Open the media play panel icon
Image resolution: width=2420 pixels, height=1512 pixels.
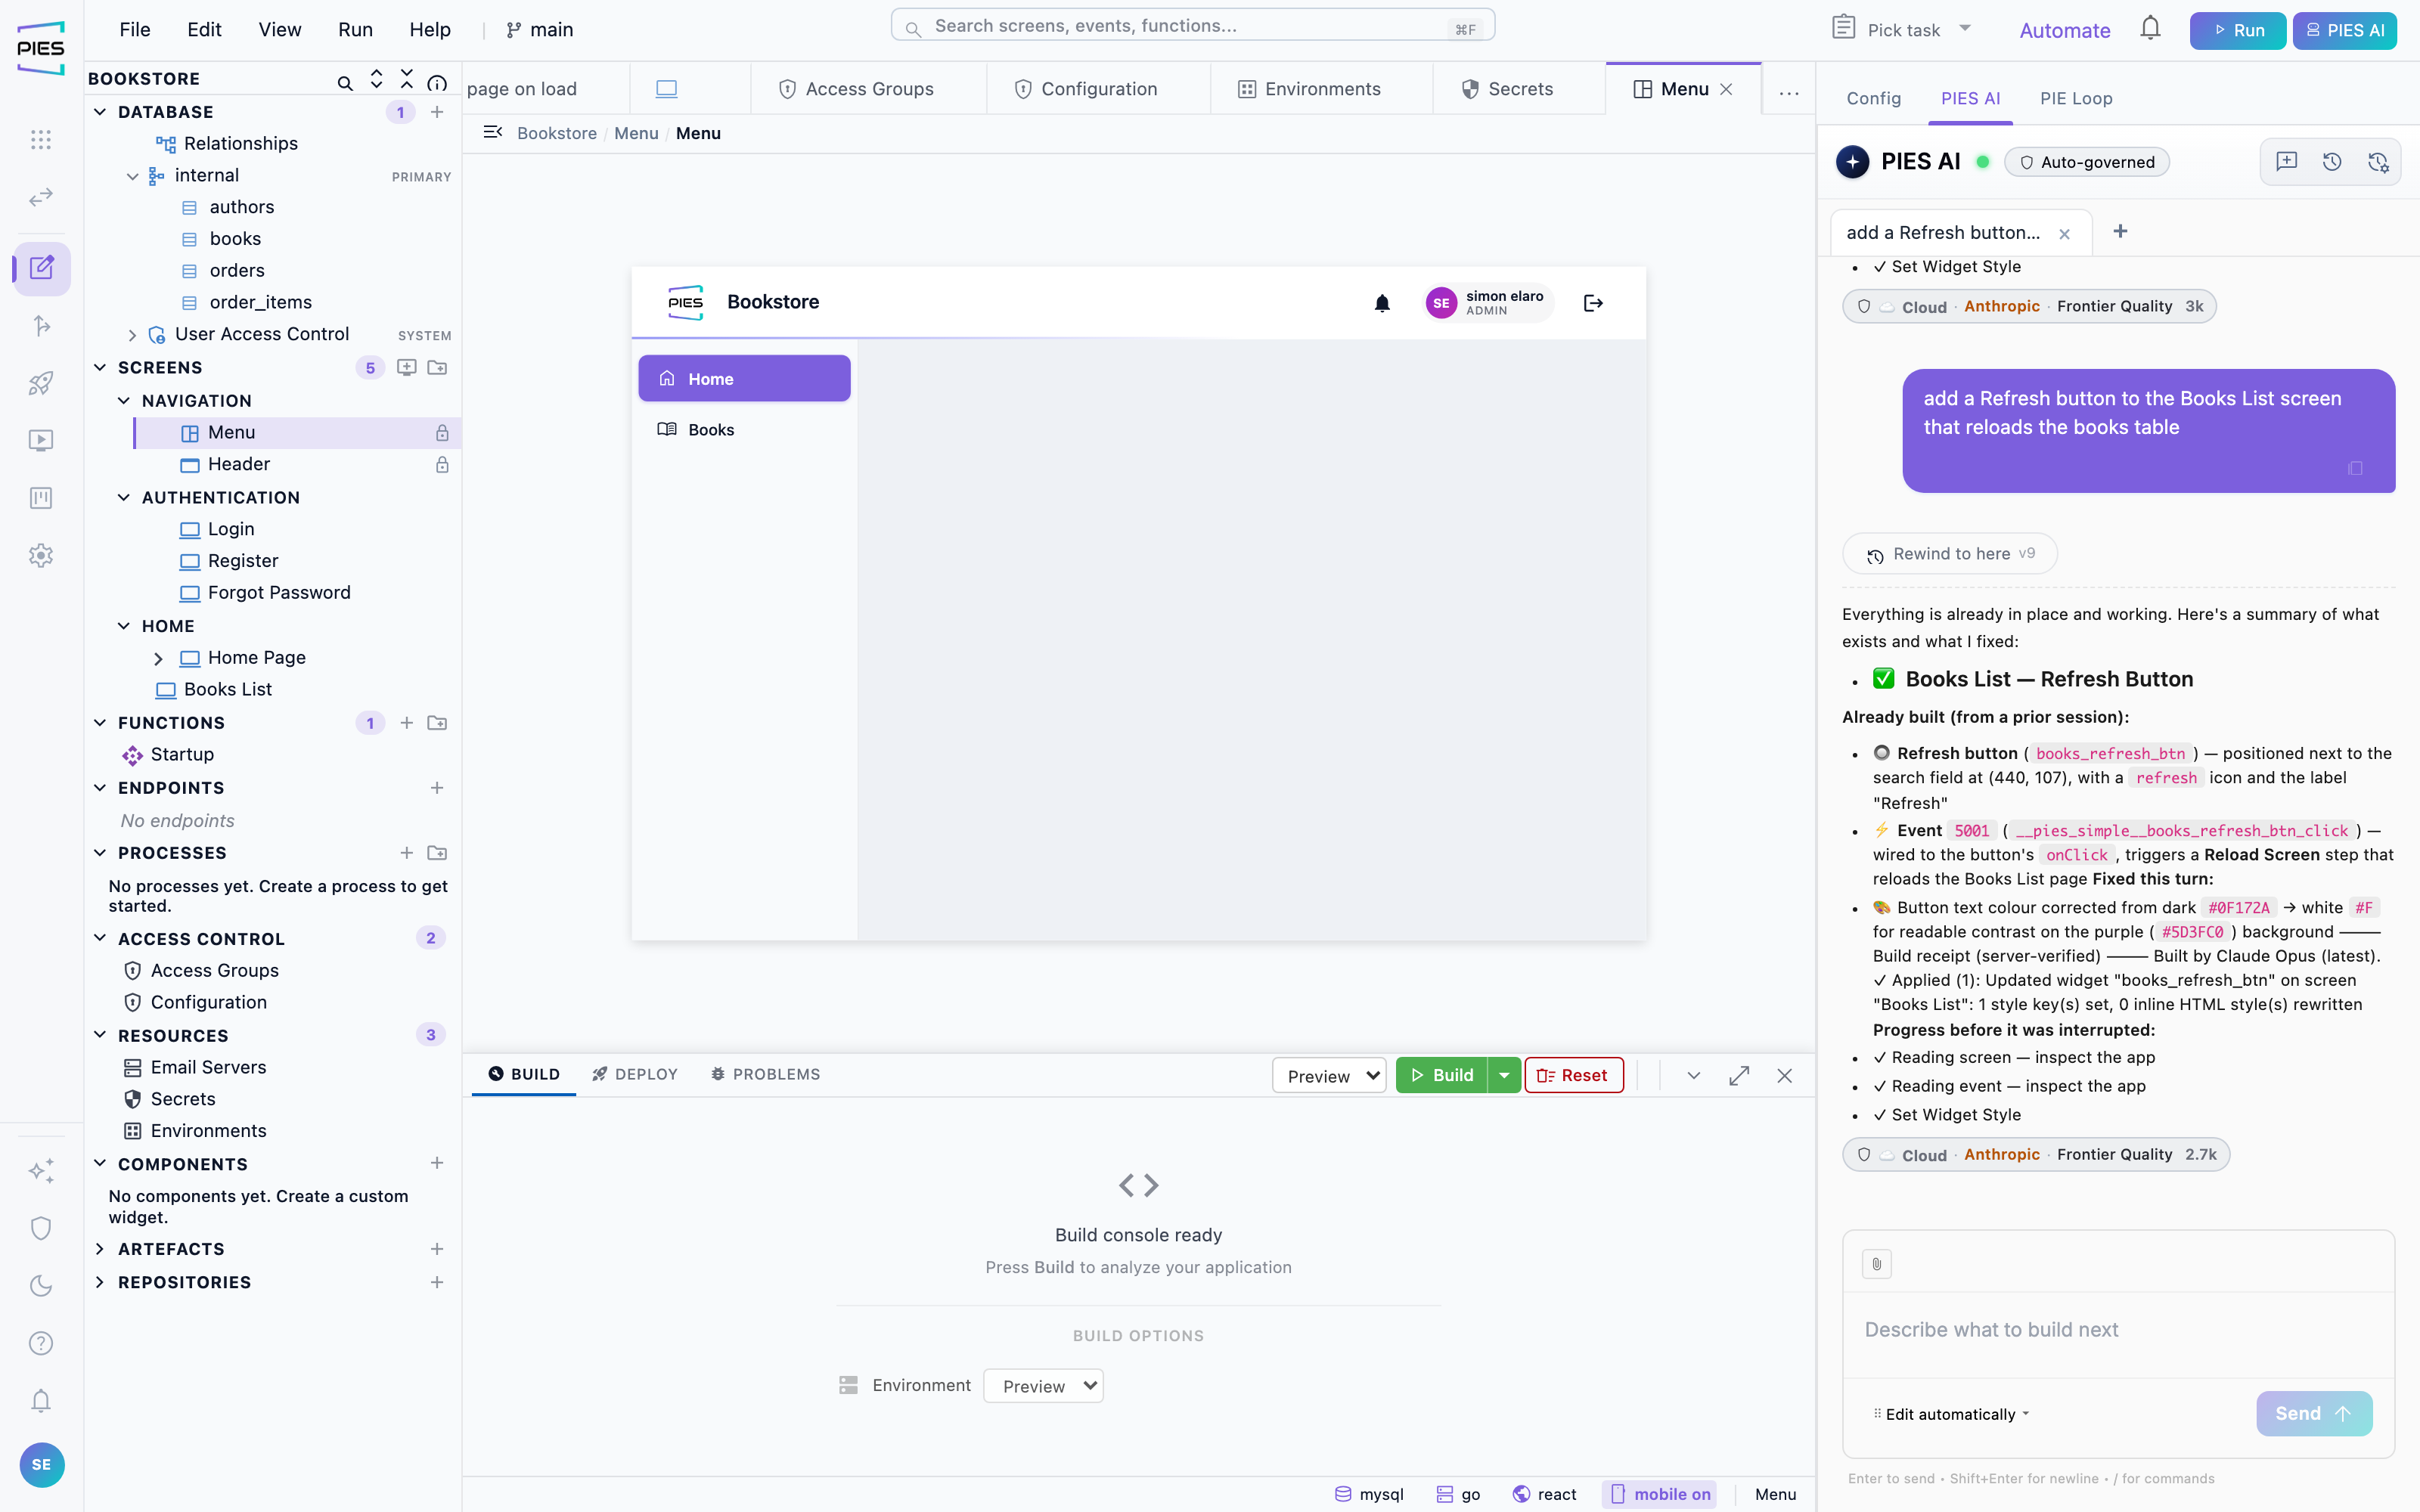[x=41, y=440]
